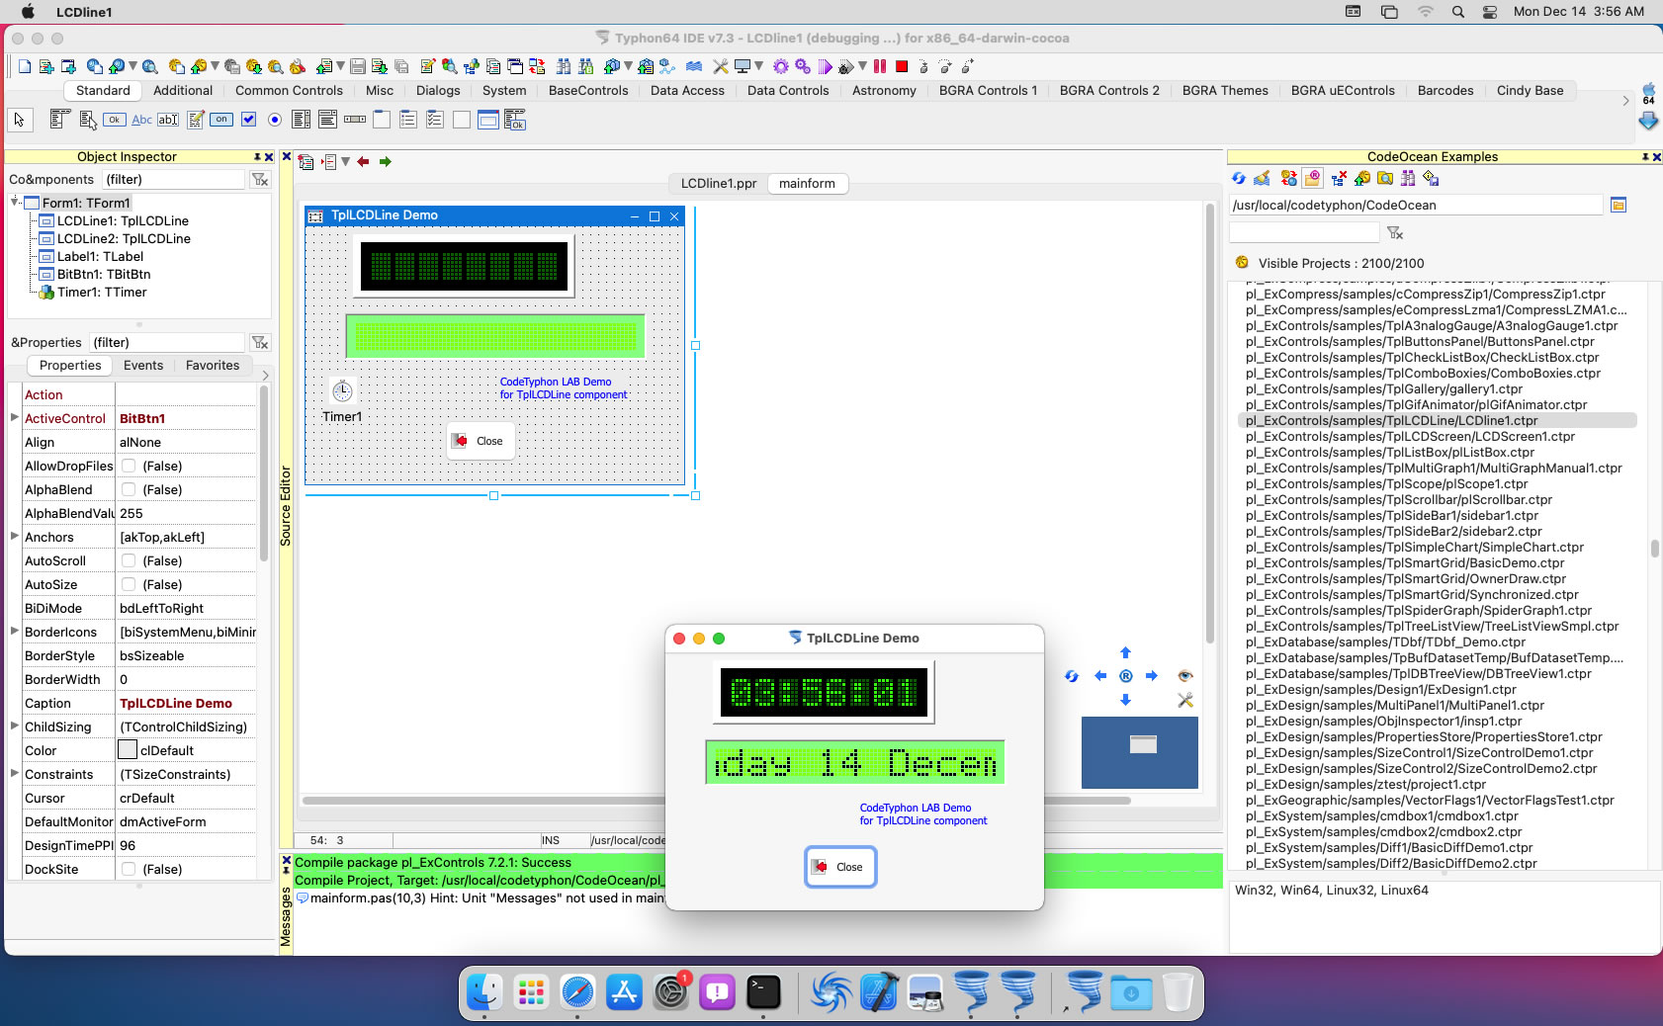
Task: Expand the BorderIcons property
Action: (14, 632)
